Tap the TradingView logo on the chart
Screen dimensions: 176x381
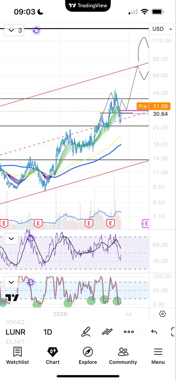[x=12, y=297]
